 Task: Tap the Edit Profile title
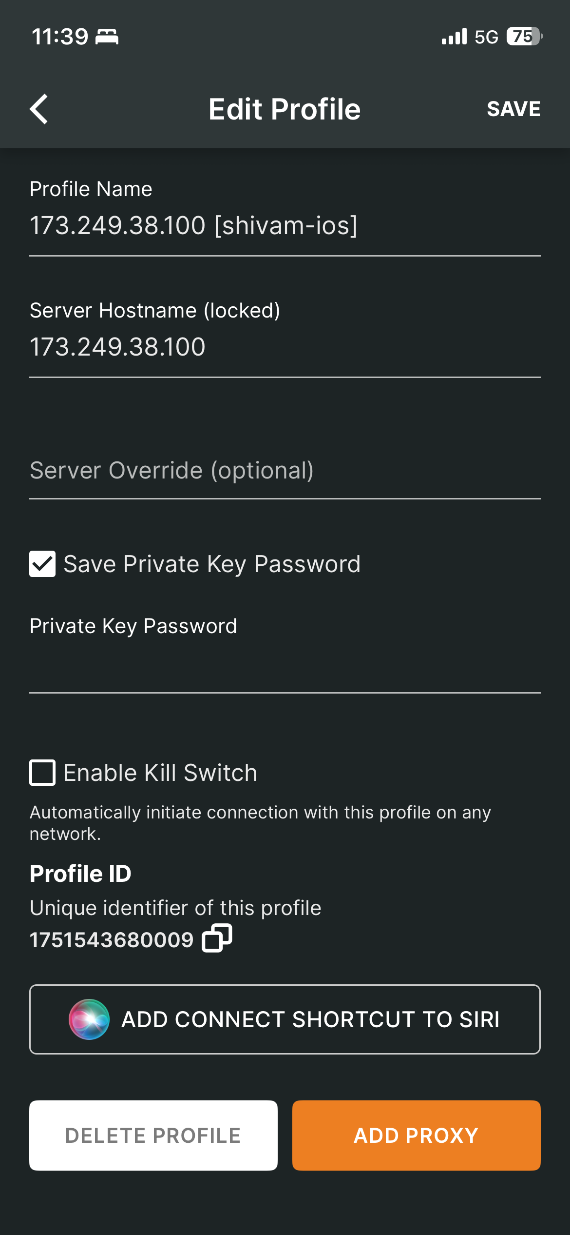click(x=285, y=109)
